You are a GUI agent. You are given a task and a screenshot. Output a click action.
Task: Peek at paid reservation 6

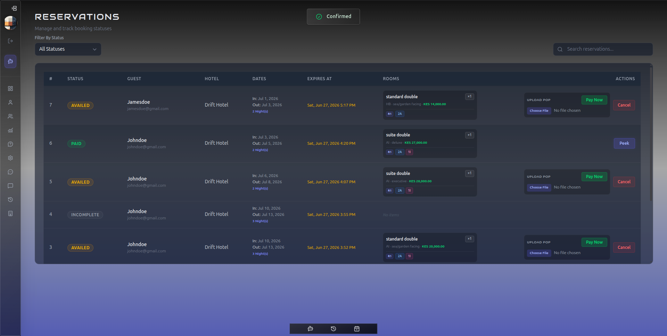624,143
